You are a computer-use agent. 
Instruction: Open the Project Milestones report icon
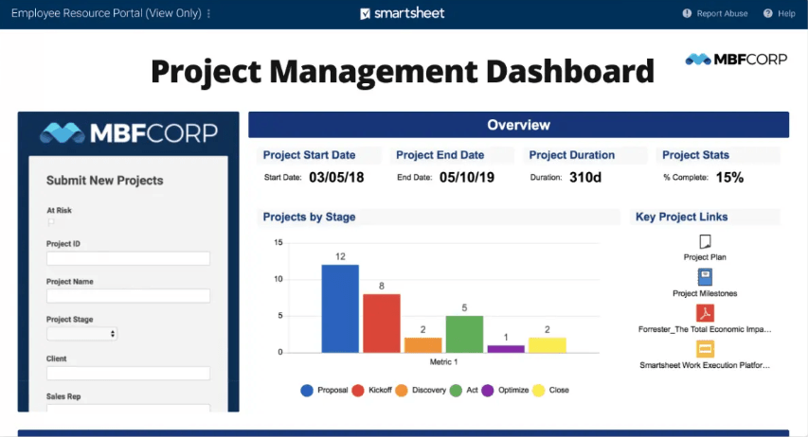click(x=705, y=277)
